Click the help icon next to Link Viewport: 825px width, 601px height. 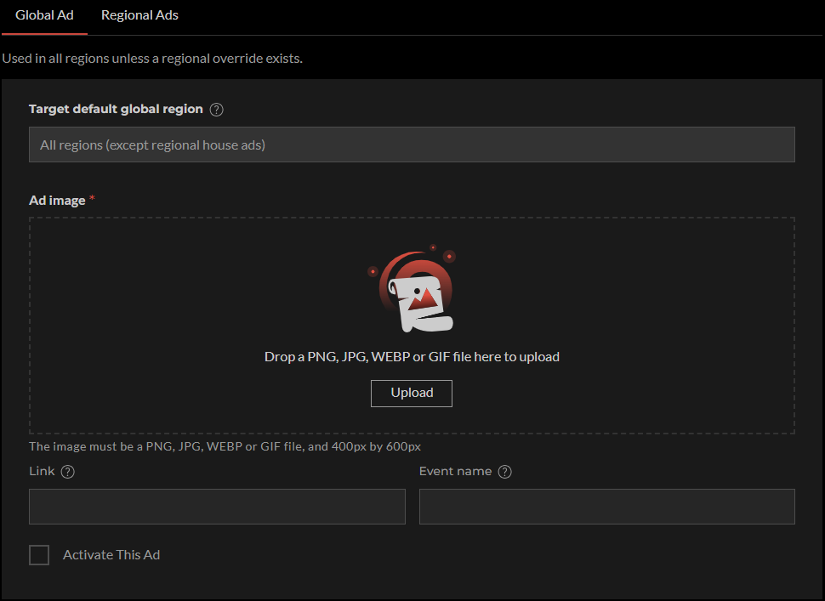click(68, 472)
